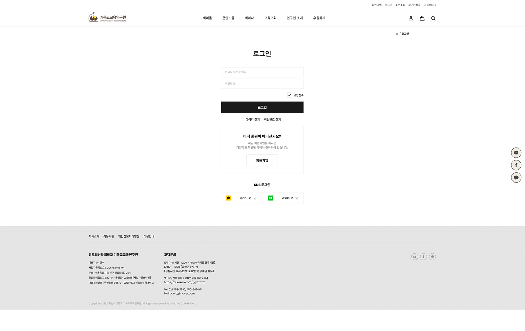
Task: Click the footer Facebook circle icon
Action: click(x=424, y=257)
